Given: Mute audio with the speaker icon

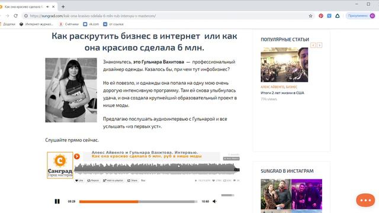Looking at the screenshot, I should click(x=214, y=201).
